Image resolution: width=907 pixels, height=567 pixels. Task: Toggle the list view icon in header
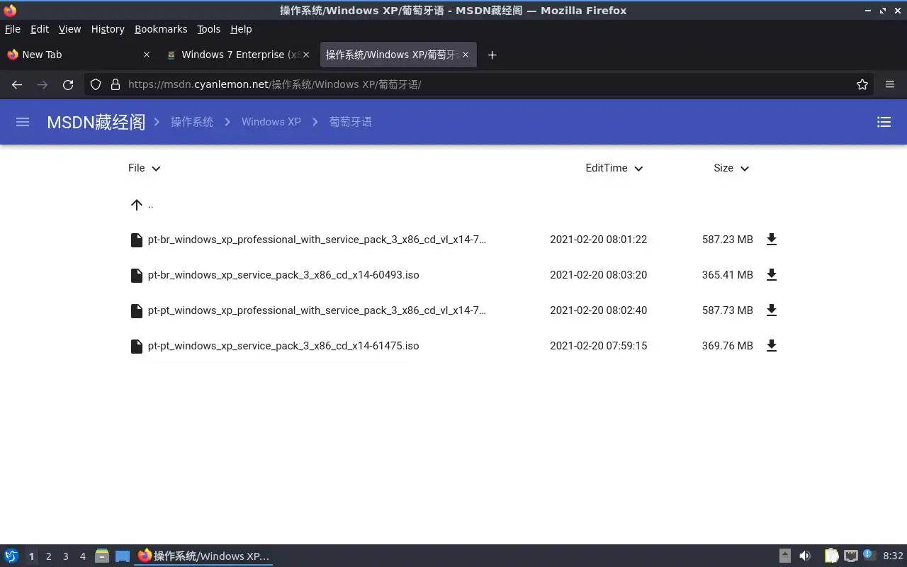884,122
